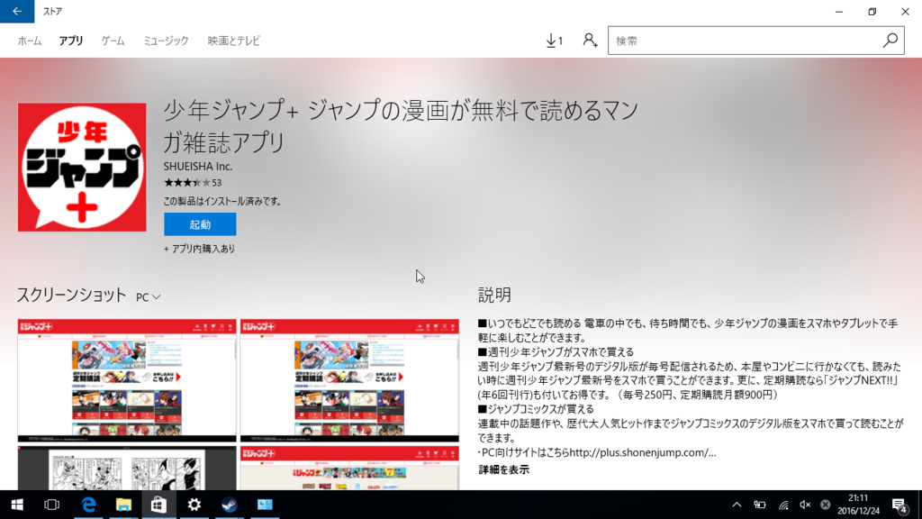This screenshot has width=922, height=519.
Task: Open the top-right screenshot thumbnail
Action: pyautogui.click(x=350, y=381)
